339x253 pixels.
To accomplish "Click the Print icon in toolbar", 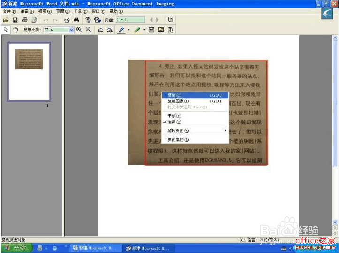I will tap(25, 20).
